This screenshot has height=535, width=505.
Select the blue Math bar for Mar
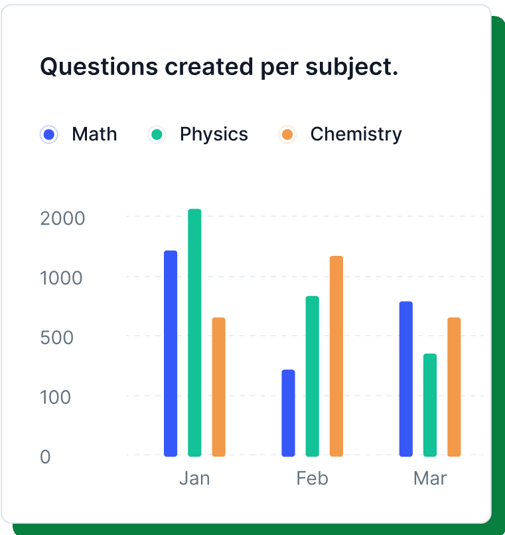coord(405,379)
